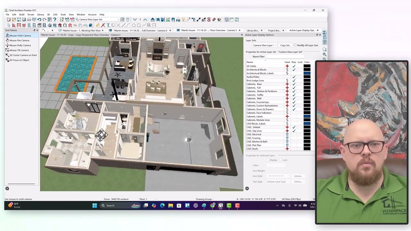Open the Terrain menu
This screenshot has width=411, height=231.
31,14
